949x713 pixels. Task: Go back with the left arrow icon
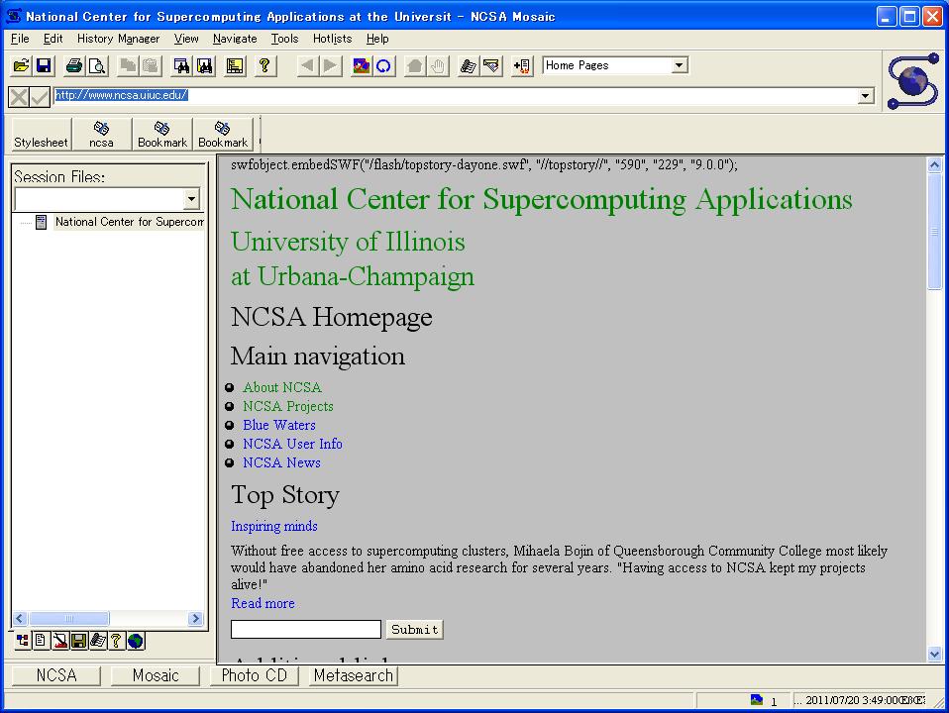[307, 65]
